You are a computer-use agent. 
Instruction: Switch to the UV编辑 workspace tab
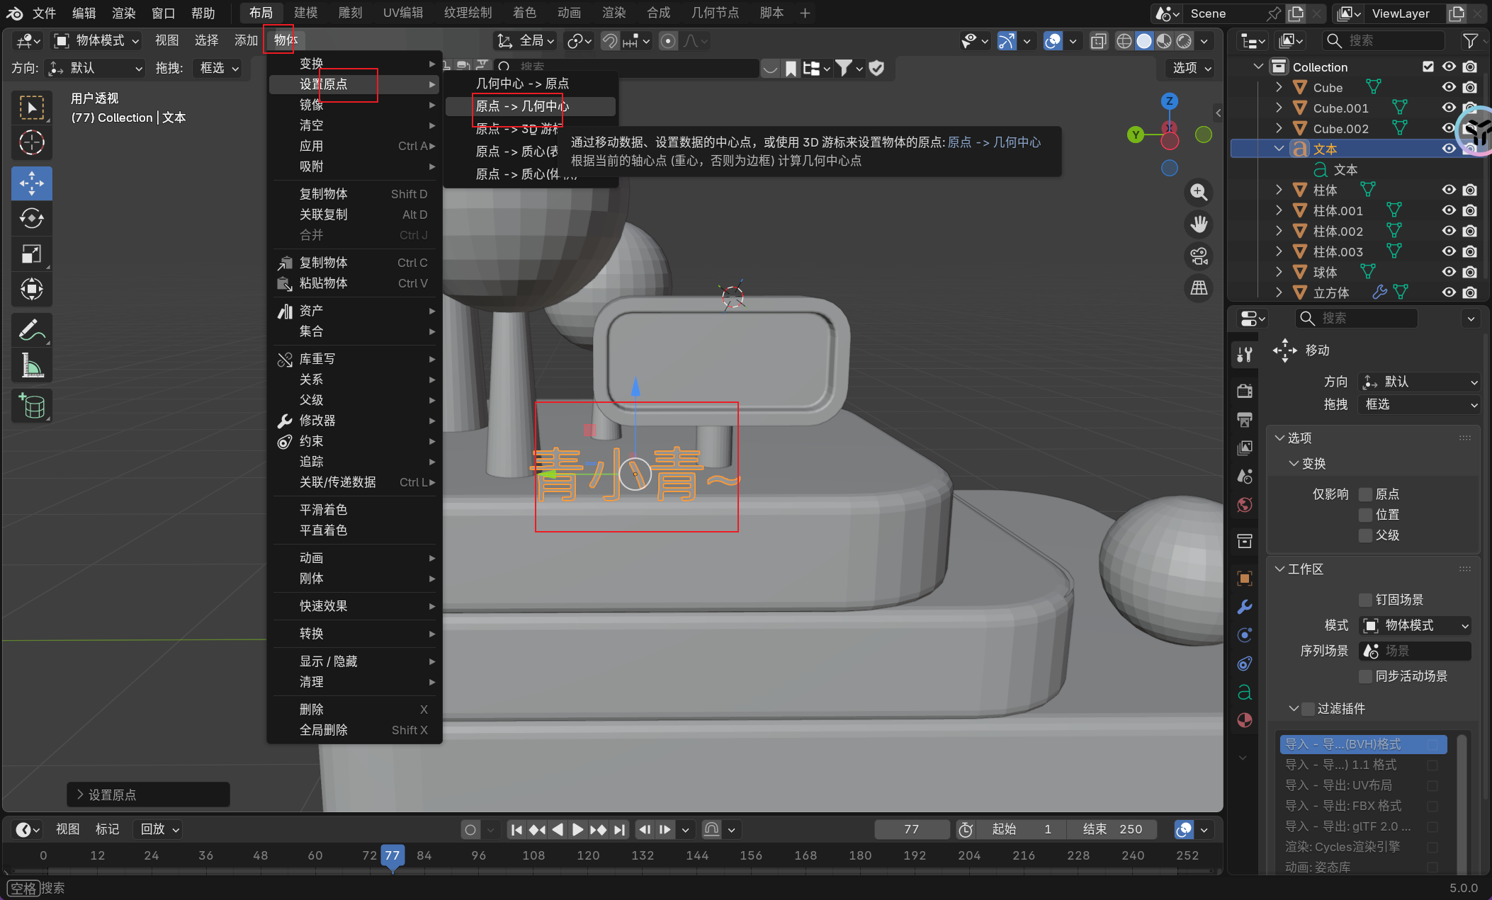pos(402,13)
